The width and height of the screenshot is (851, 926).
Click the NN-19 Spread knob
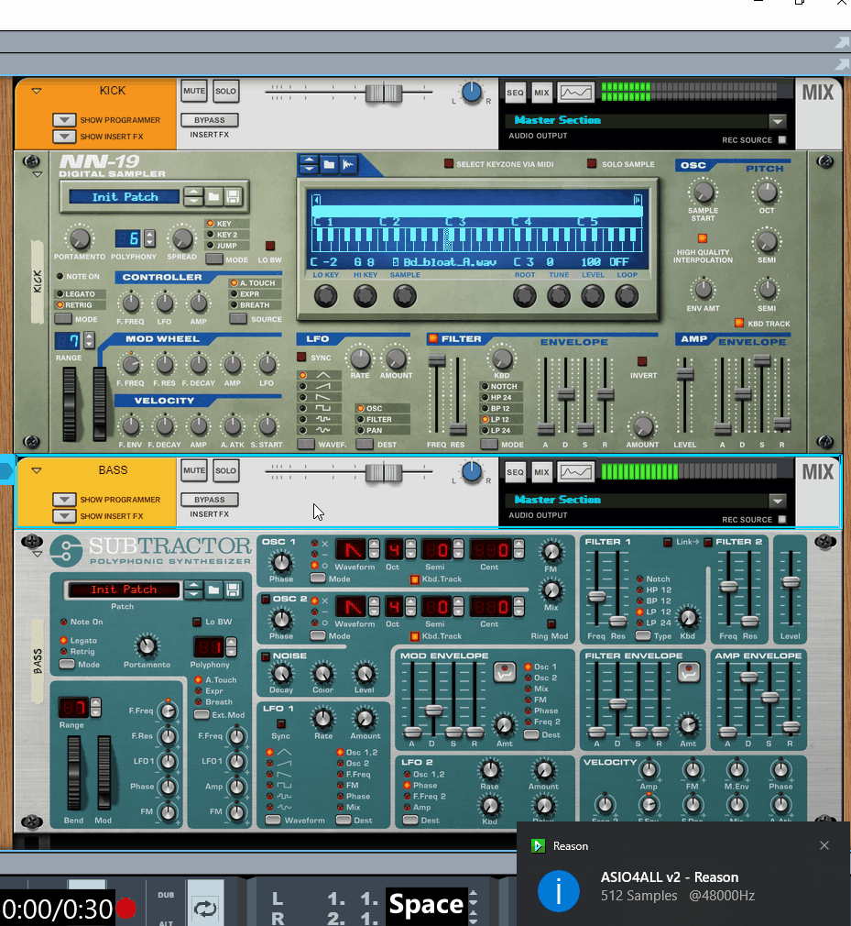[181, 238]
